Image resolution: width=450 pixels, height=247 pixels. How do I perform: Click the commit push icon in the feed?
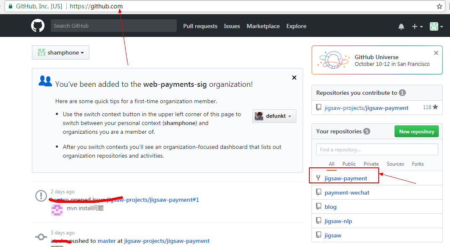[41, 237]
